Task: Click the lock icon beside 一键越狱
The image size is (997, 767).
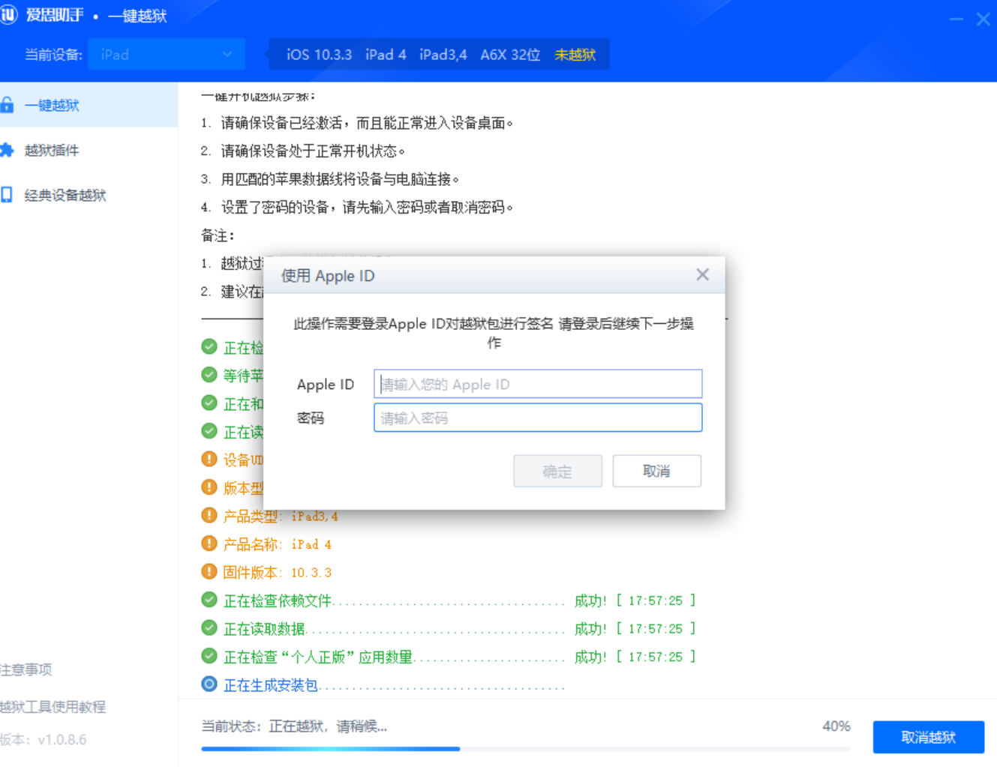Action: tap(7, 105)
